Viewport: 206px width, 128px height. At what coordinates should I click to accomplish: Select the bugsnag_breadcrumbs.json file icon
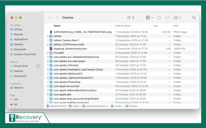pyautogui.click(x=51, y=49)
